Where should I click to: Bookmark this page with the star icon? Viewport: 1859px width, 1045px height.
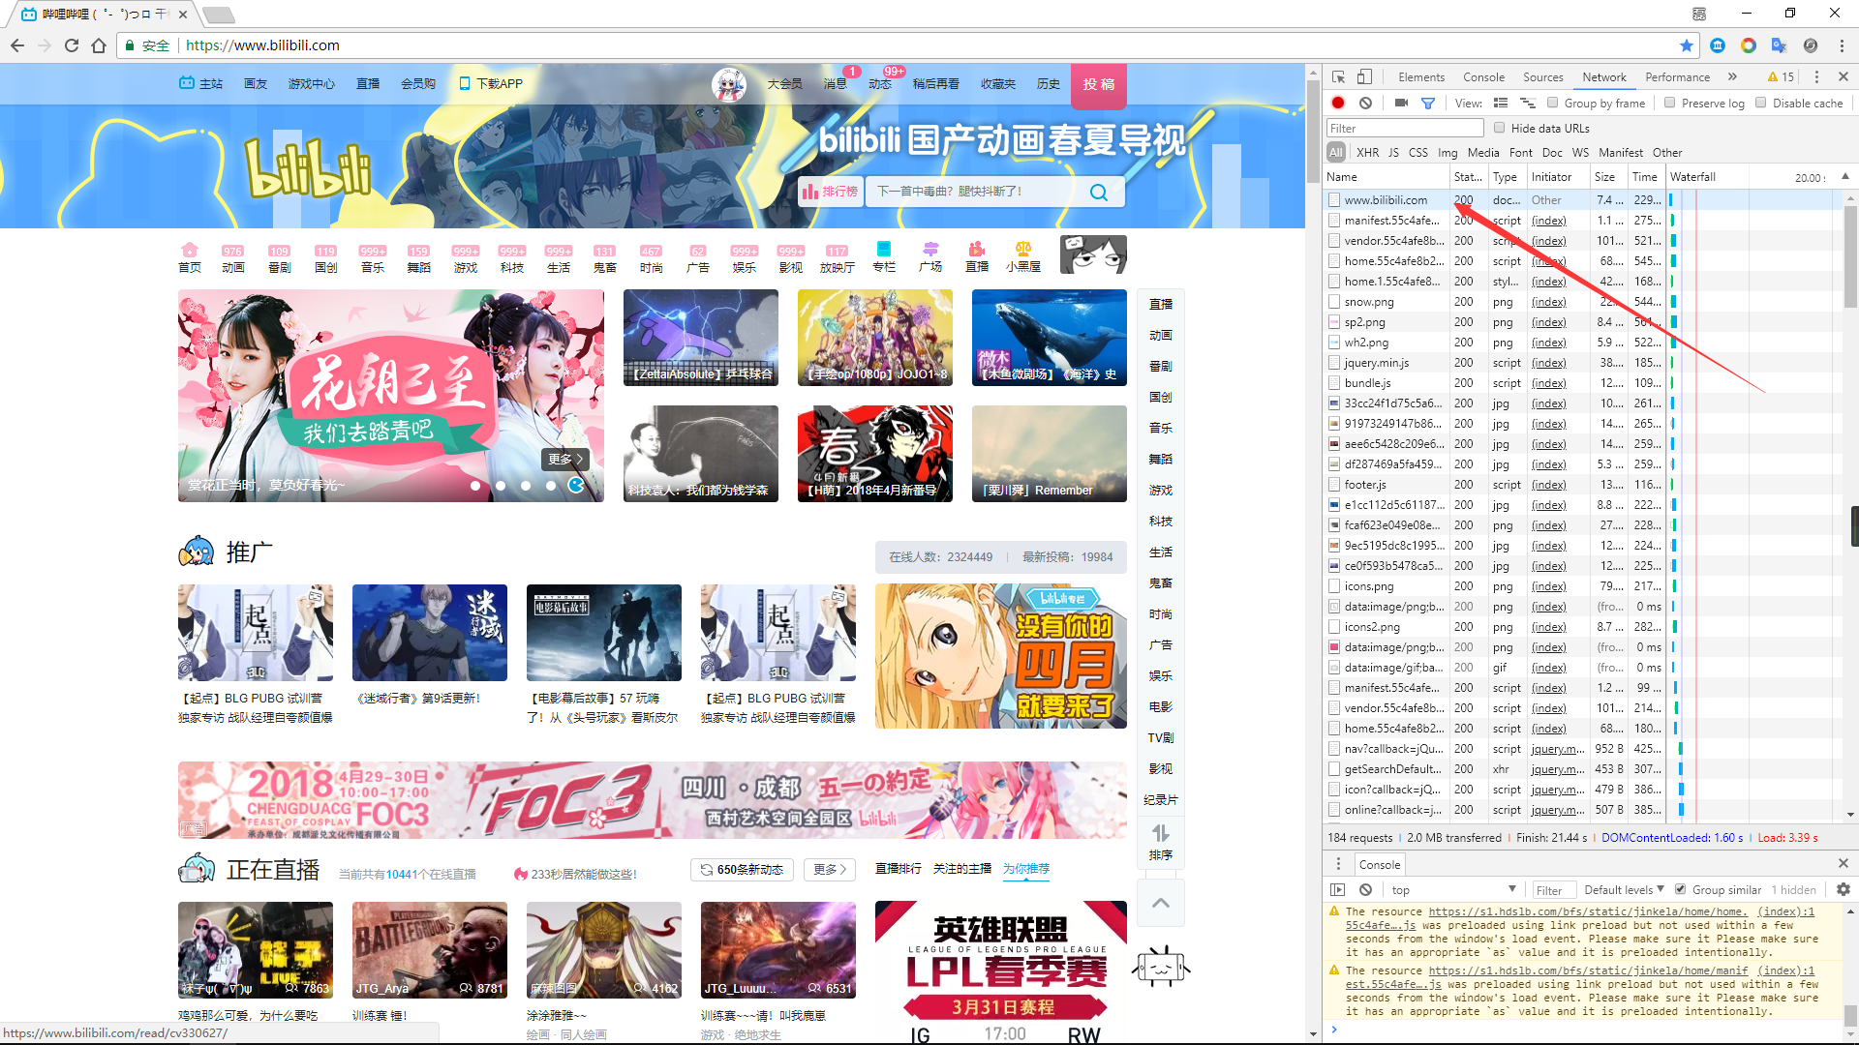(x=1687, y=45)
